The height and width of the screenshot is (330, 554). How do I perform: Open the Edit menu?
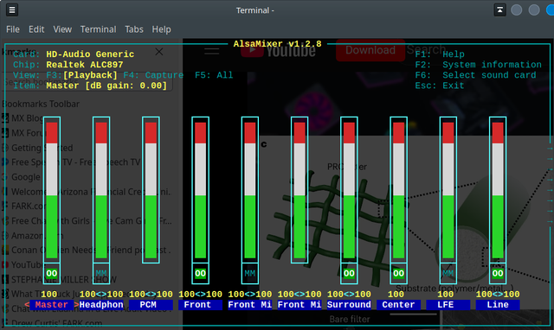point(36,29)
